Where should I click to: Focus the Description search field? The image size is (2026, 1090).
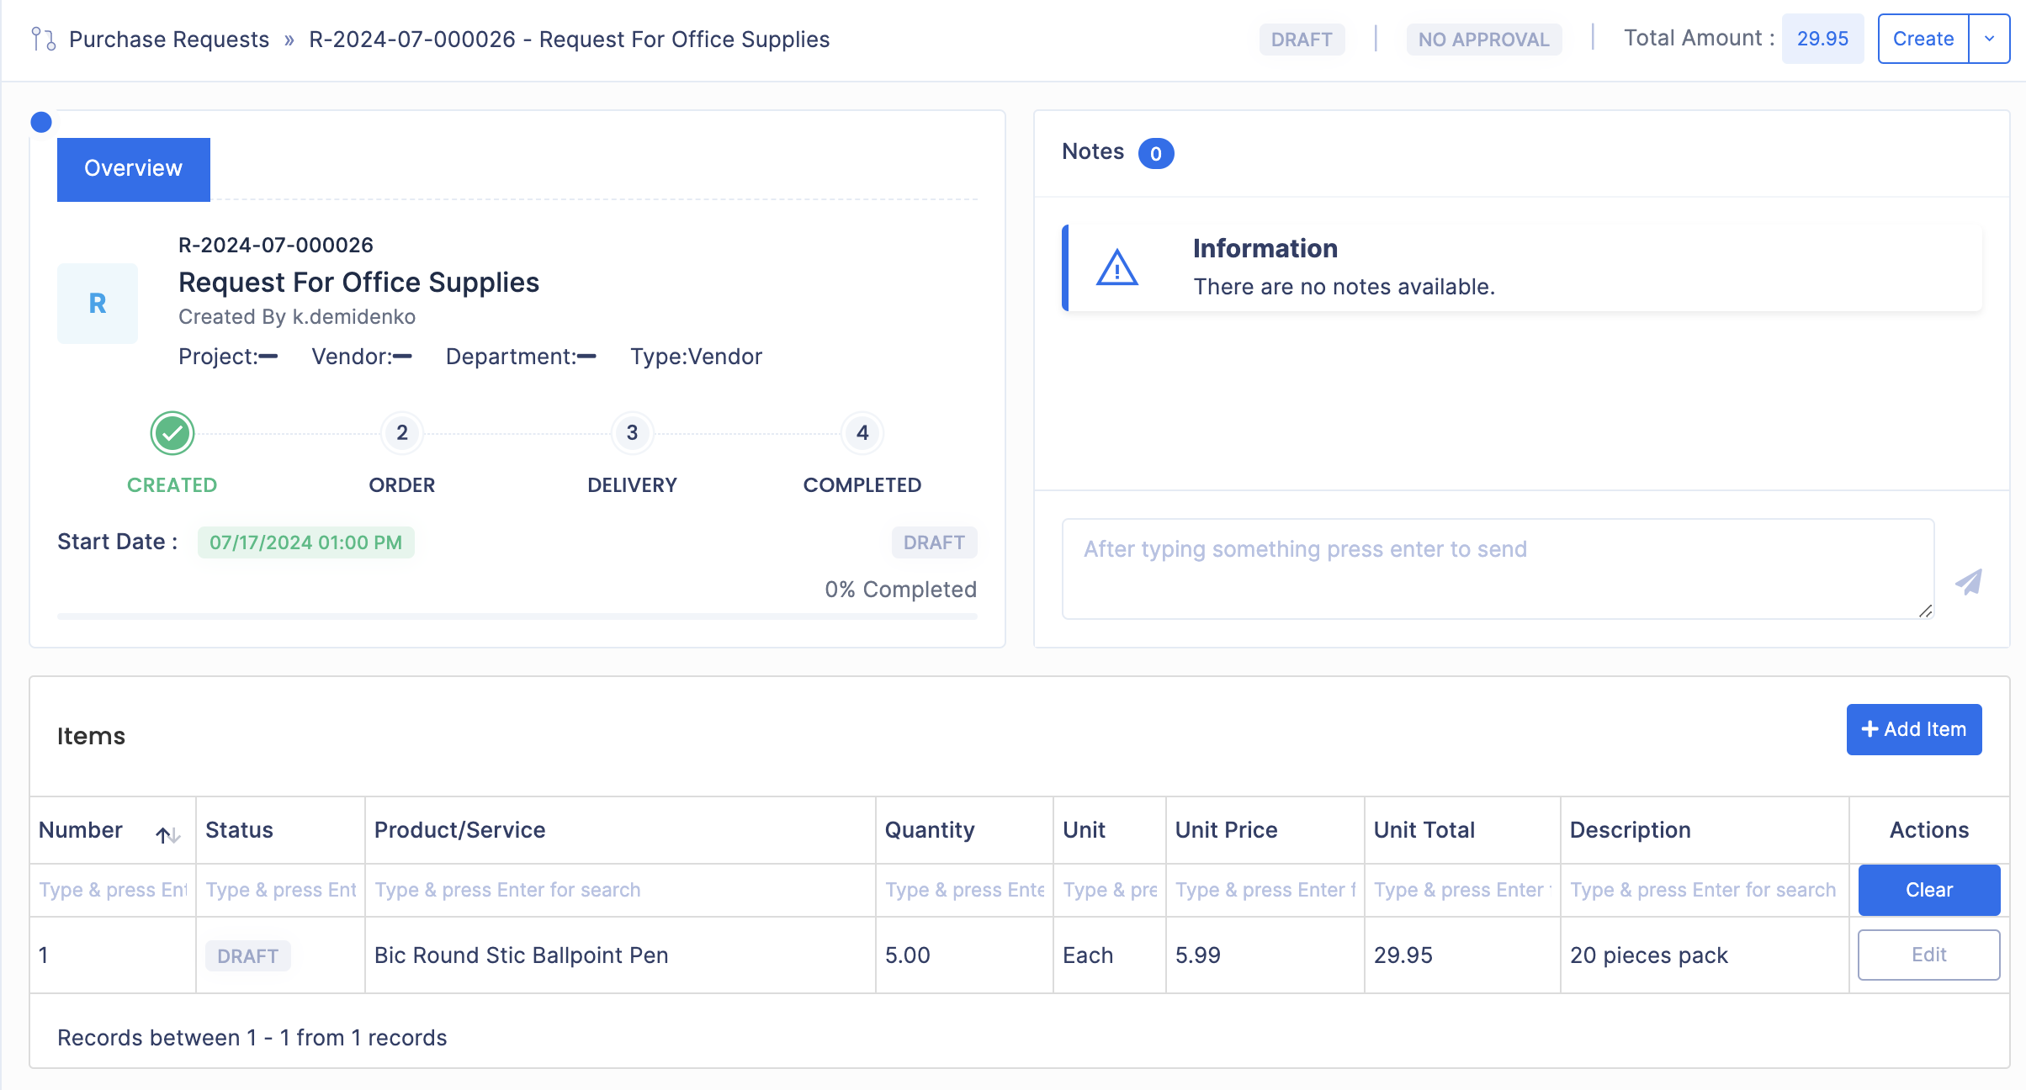point(1705,890)
